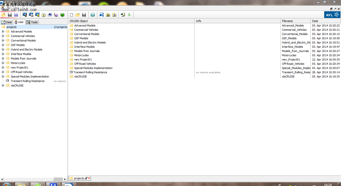Expand the Special Modules Implementation tree node
Screen dimensions: 341x186
[3, 76]
